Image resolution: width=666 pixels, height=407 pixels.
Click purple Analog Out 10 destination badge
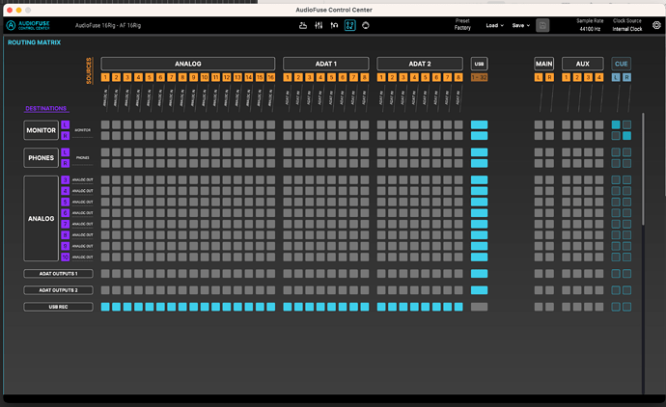[65, 258]
